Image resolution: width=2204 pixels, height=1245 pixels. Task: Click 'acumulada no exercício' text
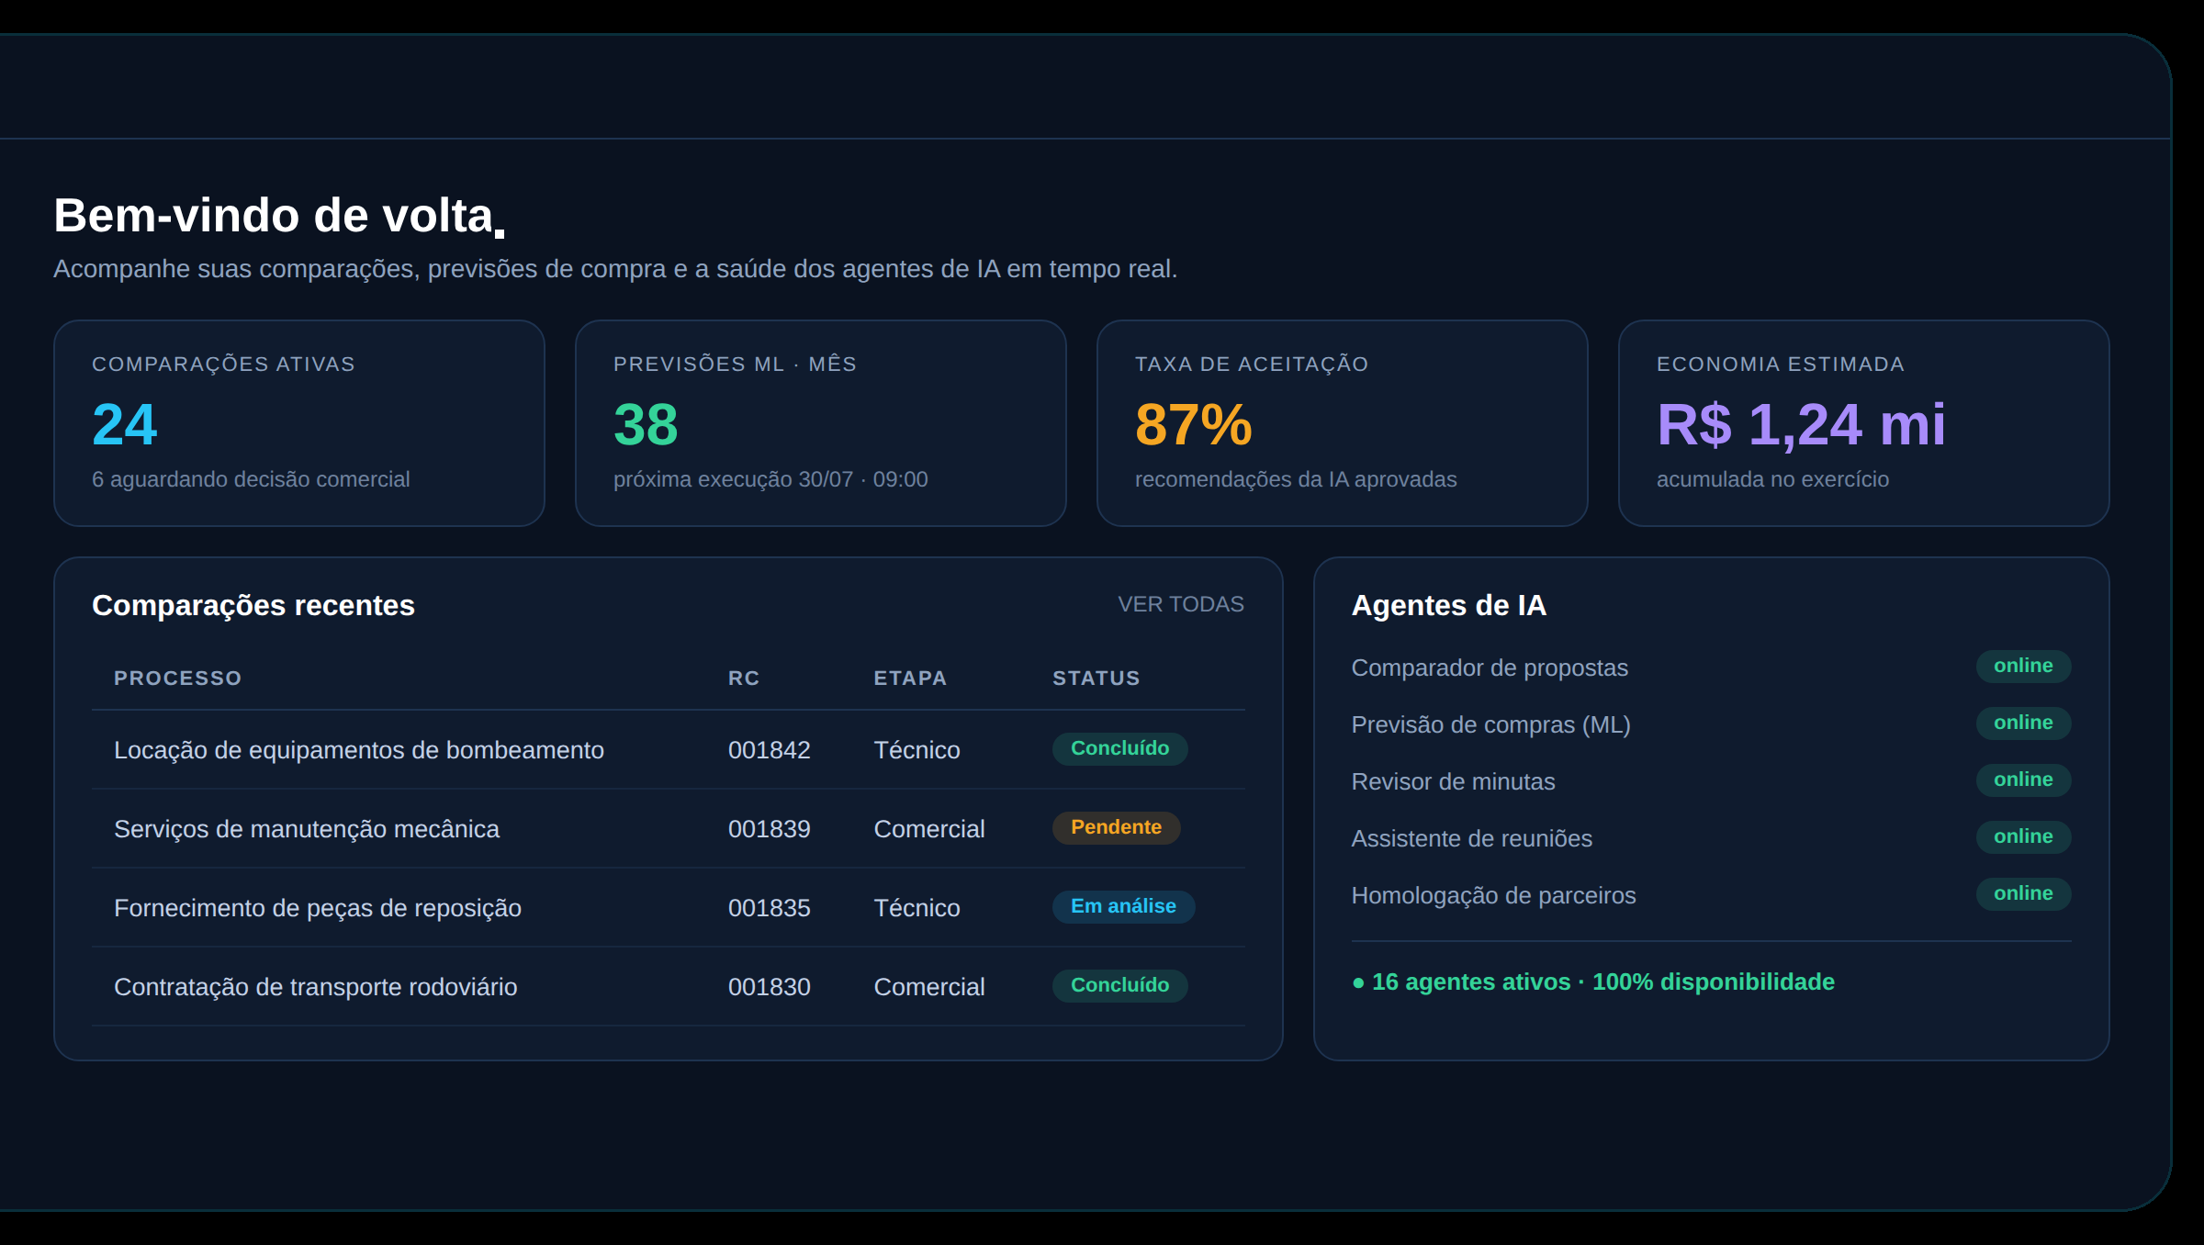click(1772, 479)
